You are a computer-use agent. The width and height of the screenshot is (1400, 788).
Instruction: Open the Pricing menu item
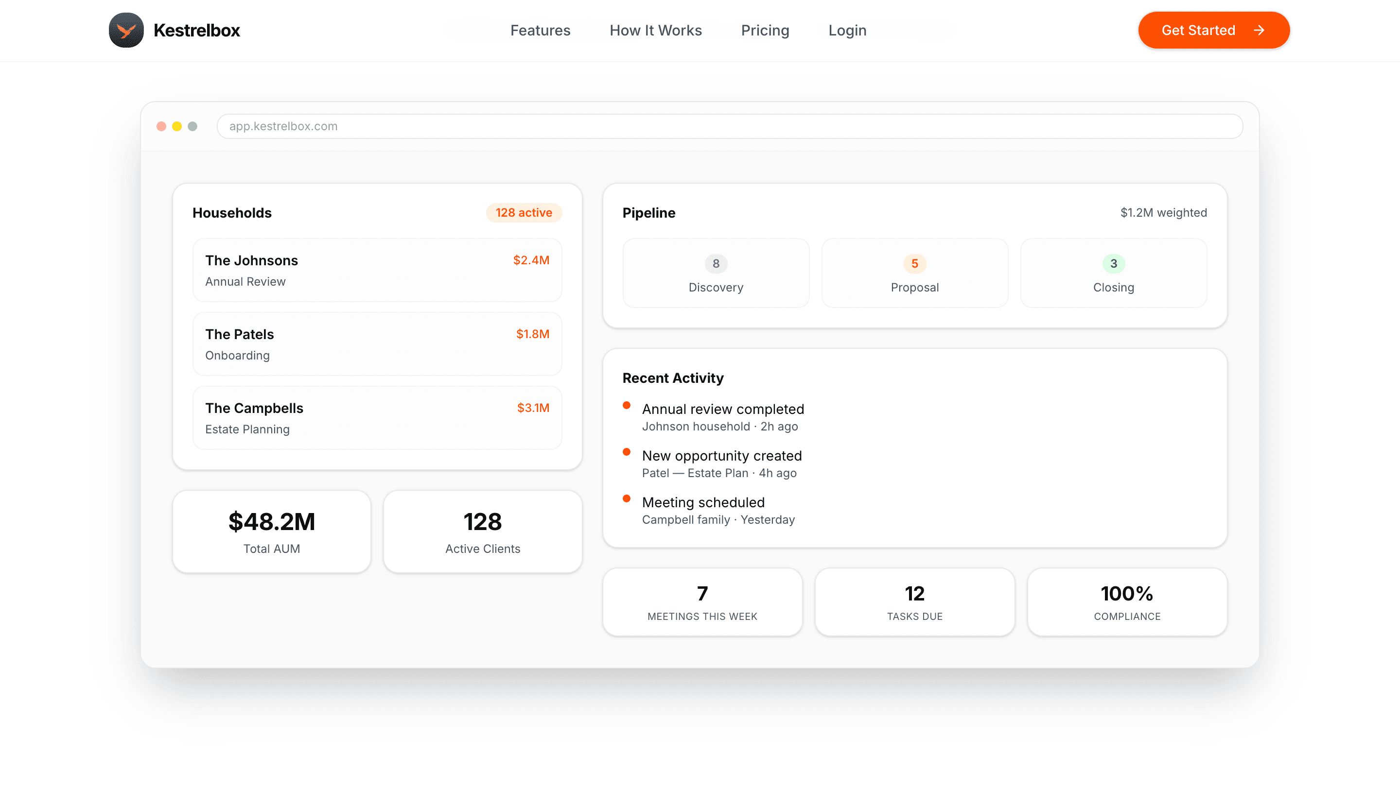765,31
